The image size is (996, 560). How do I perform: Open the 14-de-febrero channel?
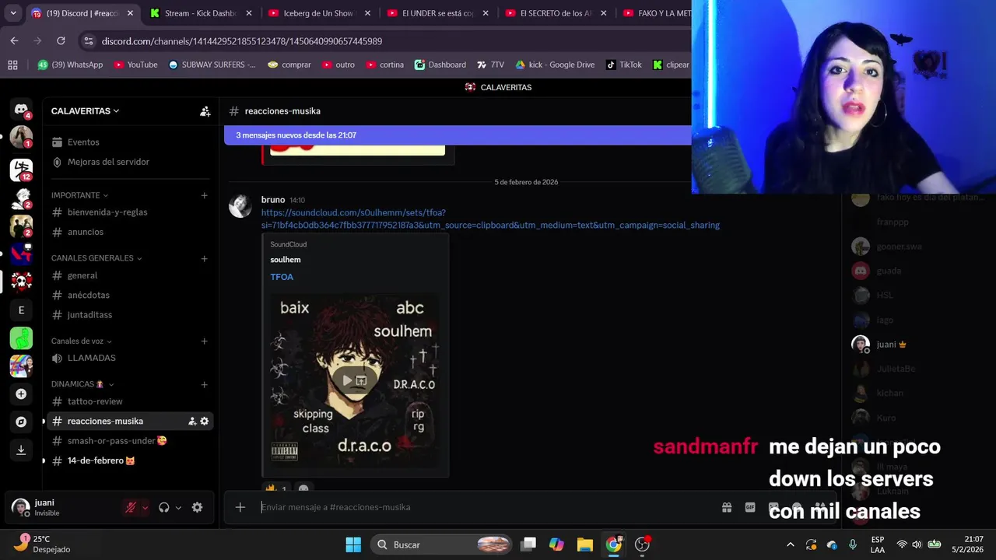click(130, 460)
